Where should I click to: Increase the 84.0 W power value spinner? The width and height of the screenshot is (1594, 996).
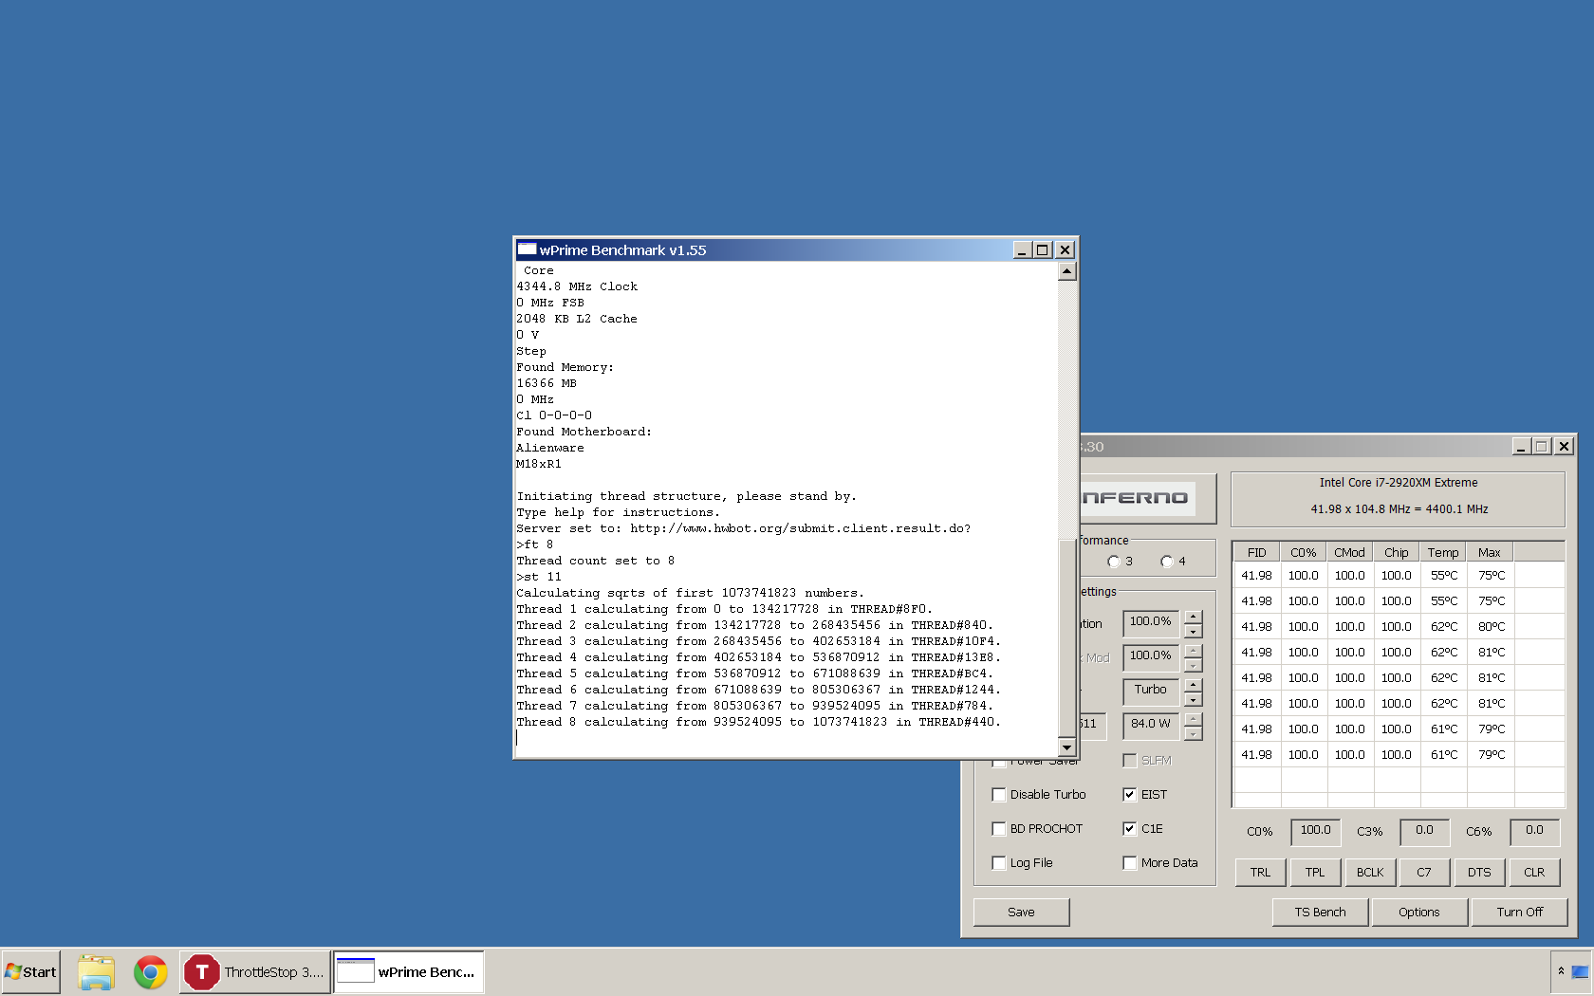tap(1194, 719)
